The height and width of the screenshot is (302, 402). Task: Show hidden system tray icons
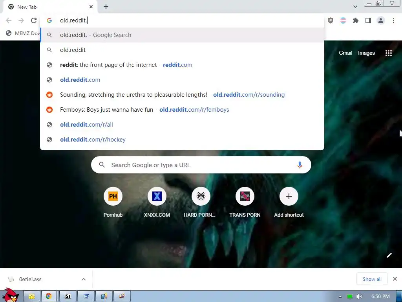tap(340, 296)
